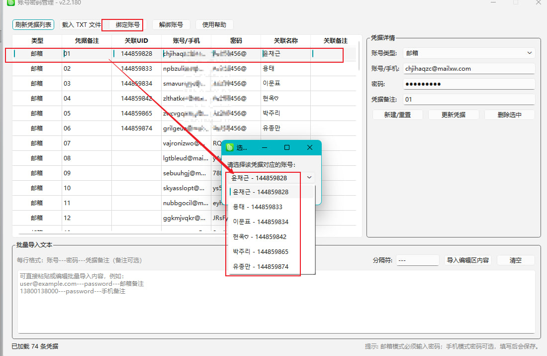
Task: Open the 账号类型 dropdown
Action: (469, 53)
